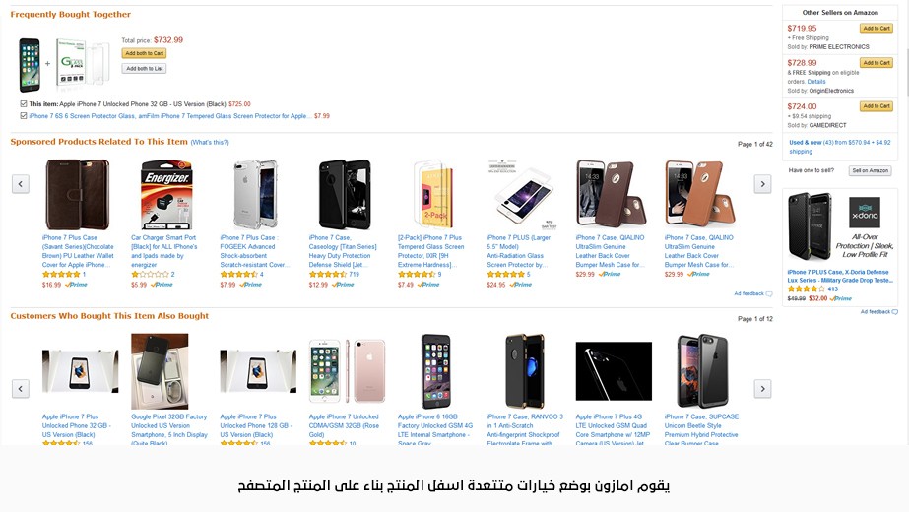Open the What's this? sponsored products link

(x=210, y=143)
